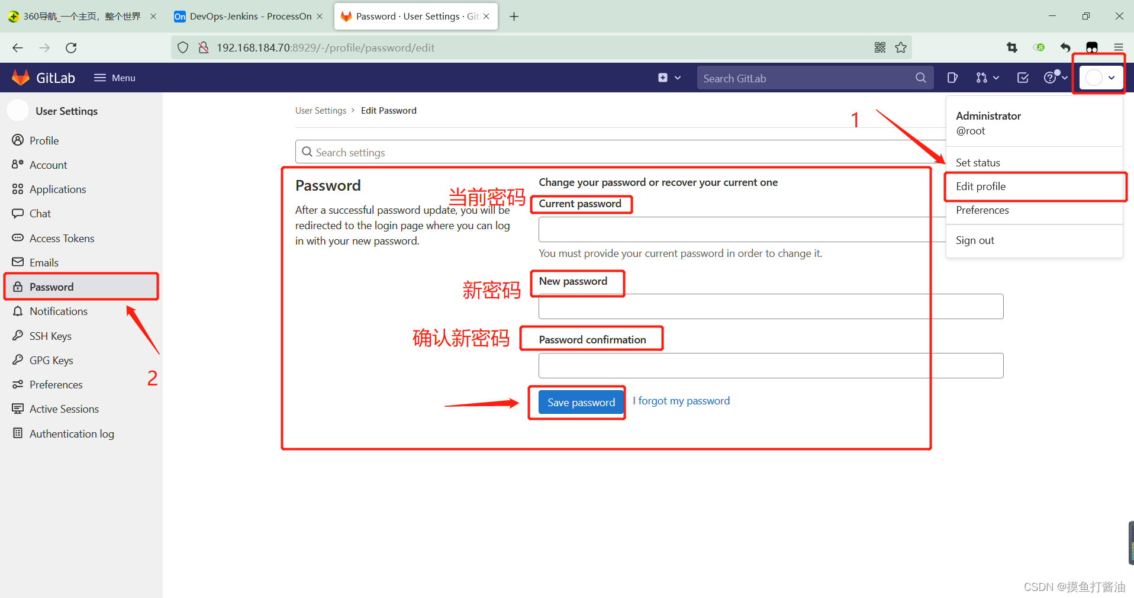
Task: Open Active Sessions in sidebar
Action: [x=81, y=409]
